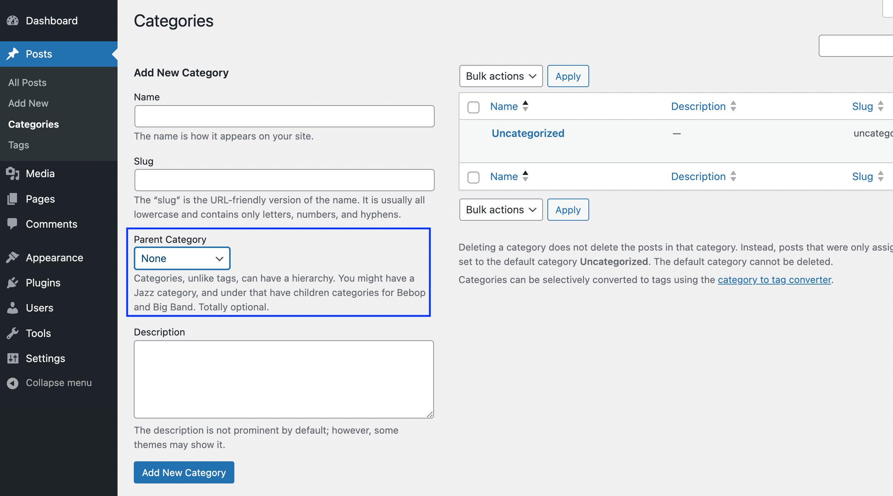Open the Media library icon
893x496 pixels.
tap(13, 173)
